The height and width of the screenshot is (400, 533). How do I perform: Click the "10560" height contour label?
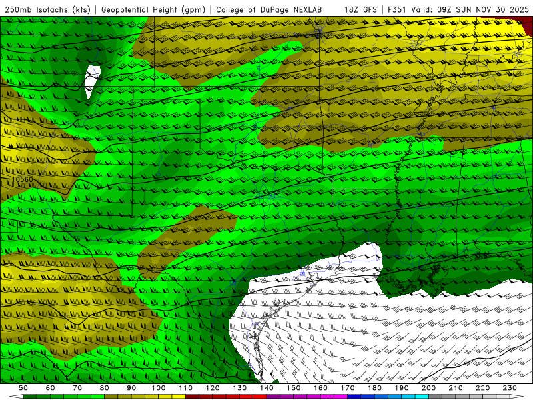click(23, 179)
